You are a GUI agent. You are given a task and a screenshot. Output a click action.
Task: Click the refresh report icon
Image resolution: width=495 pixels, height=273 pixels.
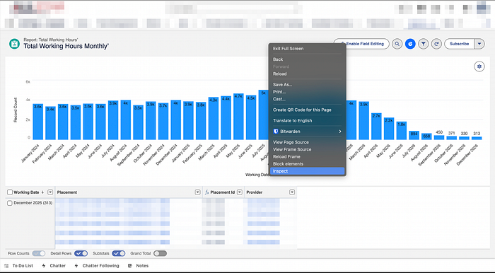(436, 44)
